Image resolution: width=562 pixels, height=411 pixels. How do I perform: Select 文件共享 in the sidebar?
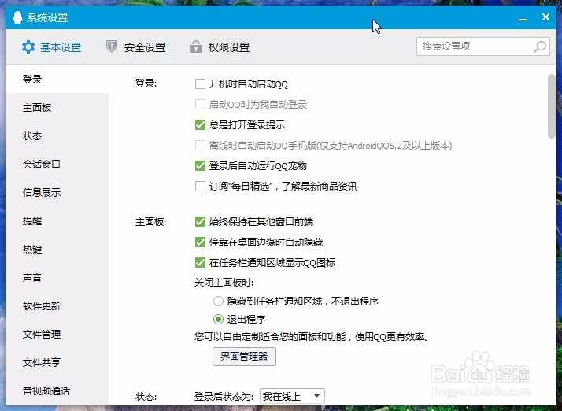click(x=57, y=362)
